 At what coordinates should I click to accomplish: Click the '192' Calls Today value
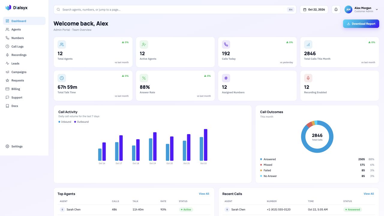[x=226, y=53]
